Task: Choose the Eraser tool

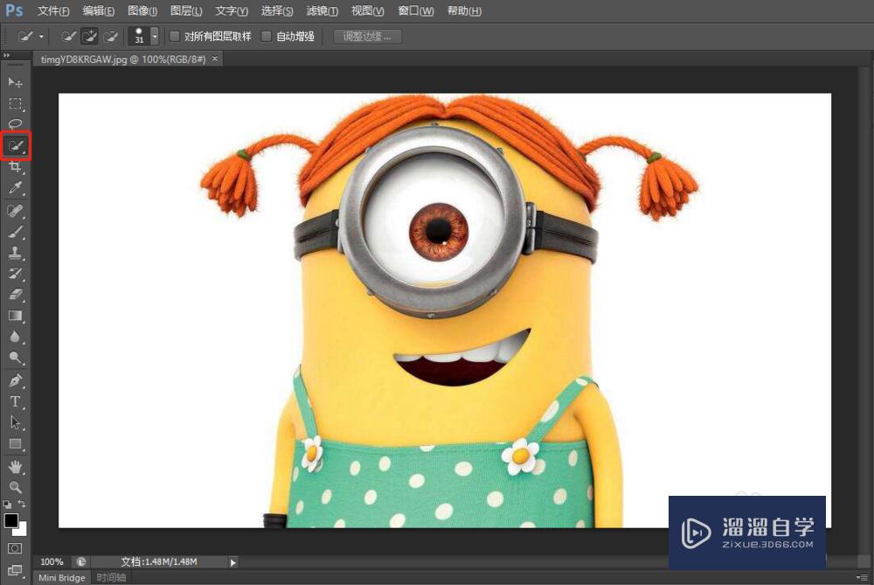Action: coord(16,295)
